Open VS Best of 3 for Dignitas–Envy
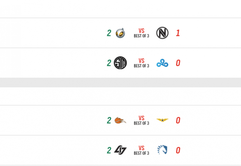241x166 pixels. point(141,33)
